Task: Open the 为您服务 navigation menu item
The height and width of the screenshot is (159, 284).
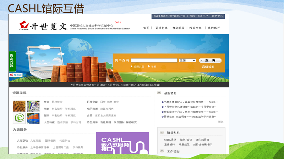Action: [179, 28]
